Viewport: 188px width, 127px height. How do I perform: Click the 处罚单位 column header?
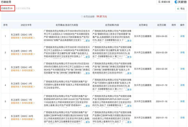[x=143, y=25]
